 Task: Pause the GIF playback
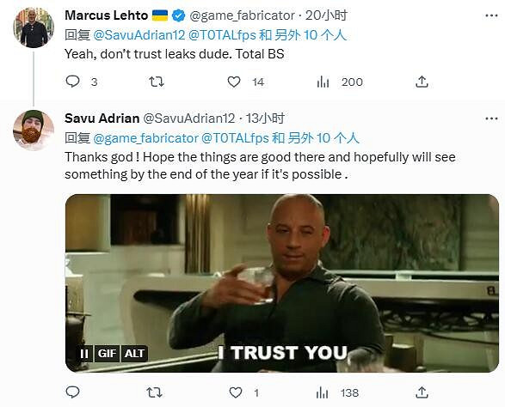pyautogui.click(x=84, y=354)
